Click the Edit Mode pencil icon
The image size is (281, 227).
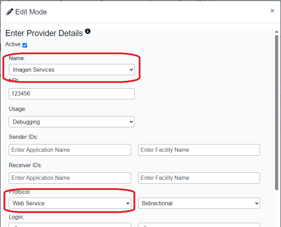point(10,12)
